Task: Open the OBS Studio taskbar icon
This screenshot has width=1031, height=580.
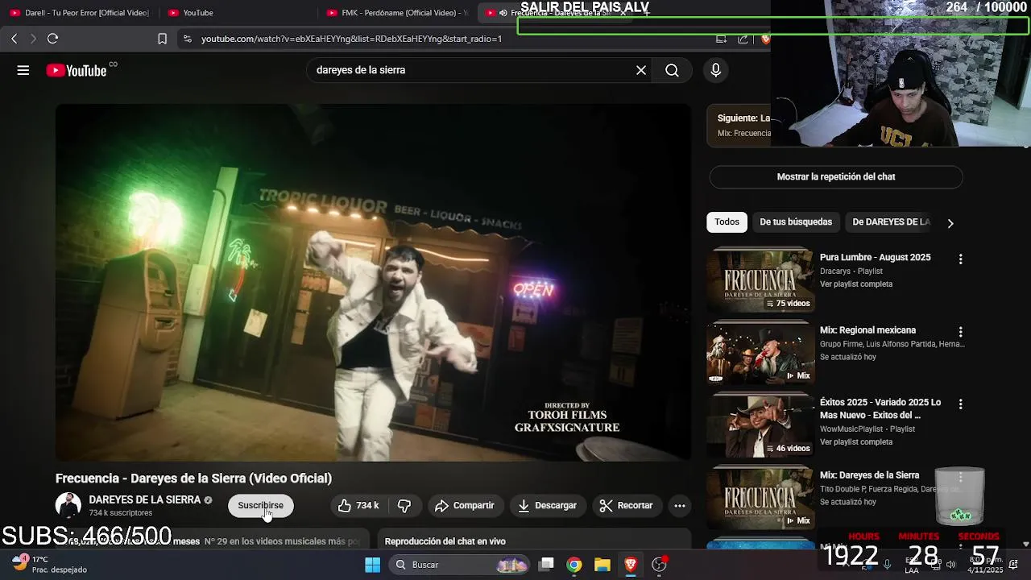Action: coord(659,565)
